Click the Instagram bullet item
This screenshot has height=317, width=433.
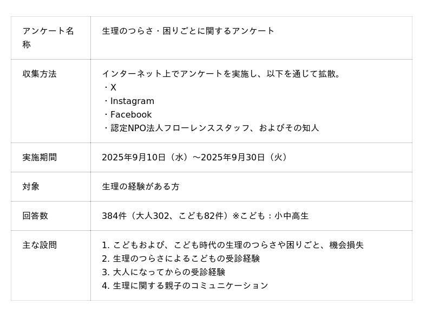pos(132,101)
